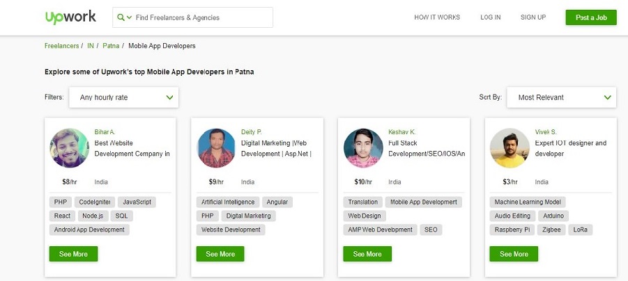
Task: Click the Upwork logo
Action: click(x=70, y=17)
